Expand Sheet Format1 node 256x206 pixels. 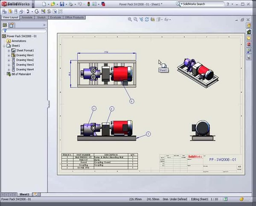pyautogui.click(x=9, y=51)
